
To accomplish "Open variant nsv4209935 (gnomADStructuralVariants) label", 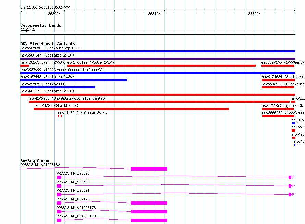I will click(67, 98).
